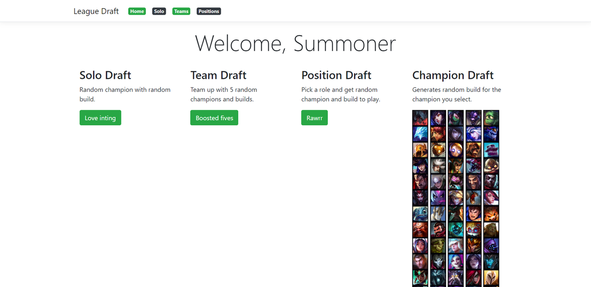Select the Draven champion icon
This screenshot has height=287, width=591.
(473, 182)
